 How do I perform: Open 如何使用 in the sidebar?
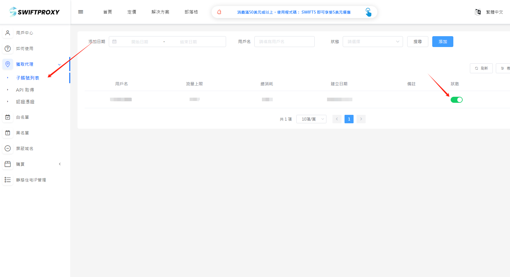tap(25, 49)
